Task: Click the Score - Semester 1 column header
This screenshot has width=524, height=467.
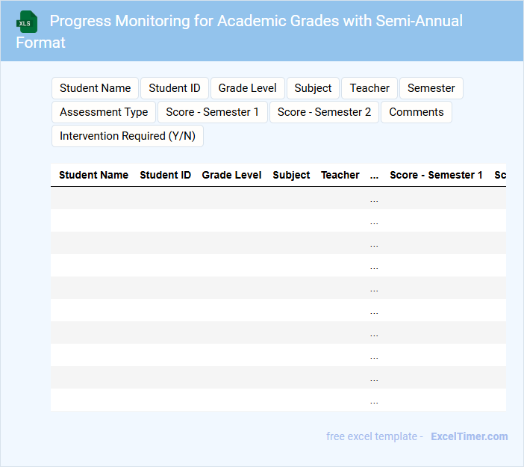Action: (436, 175)
